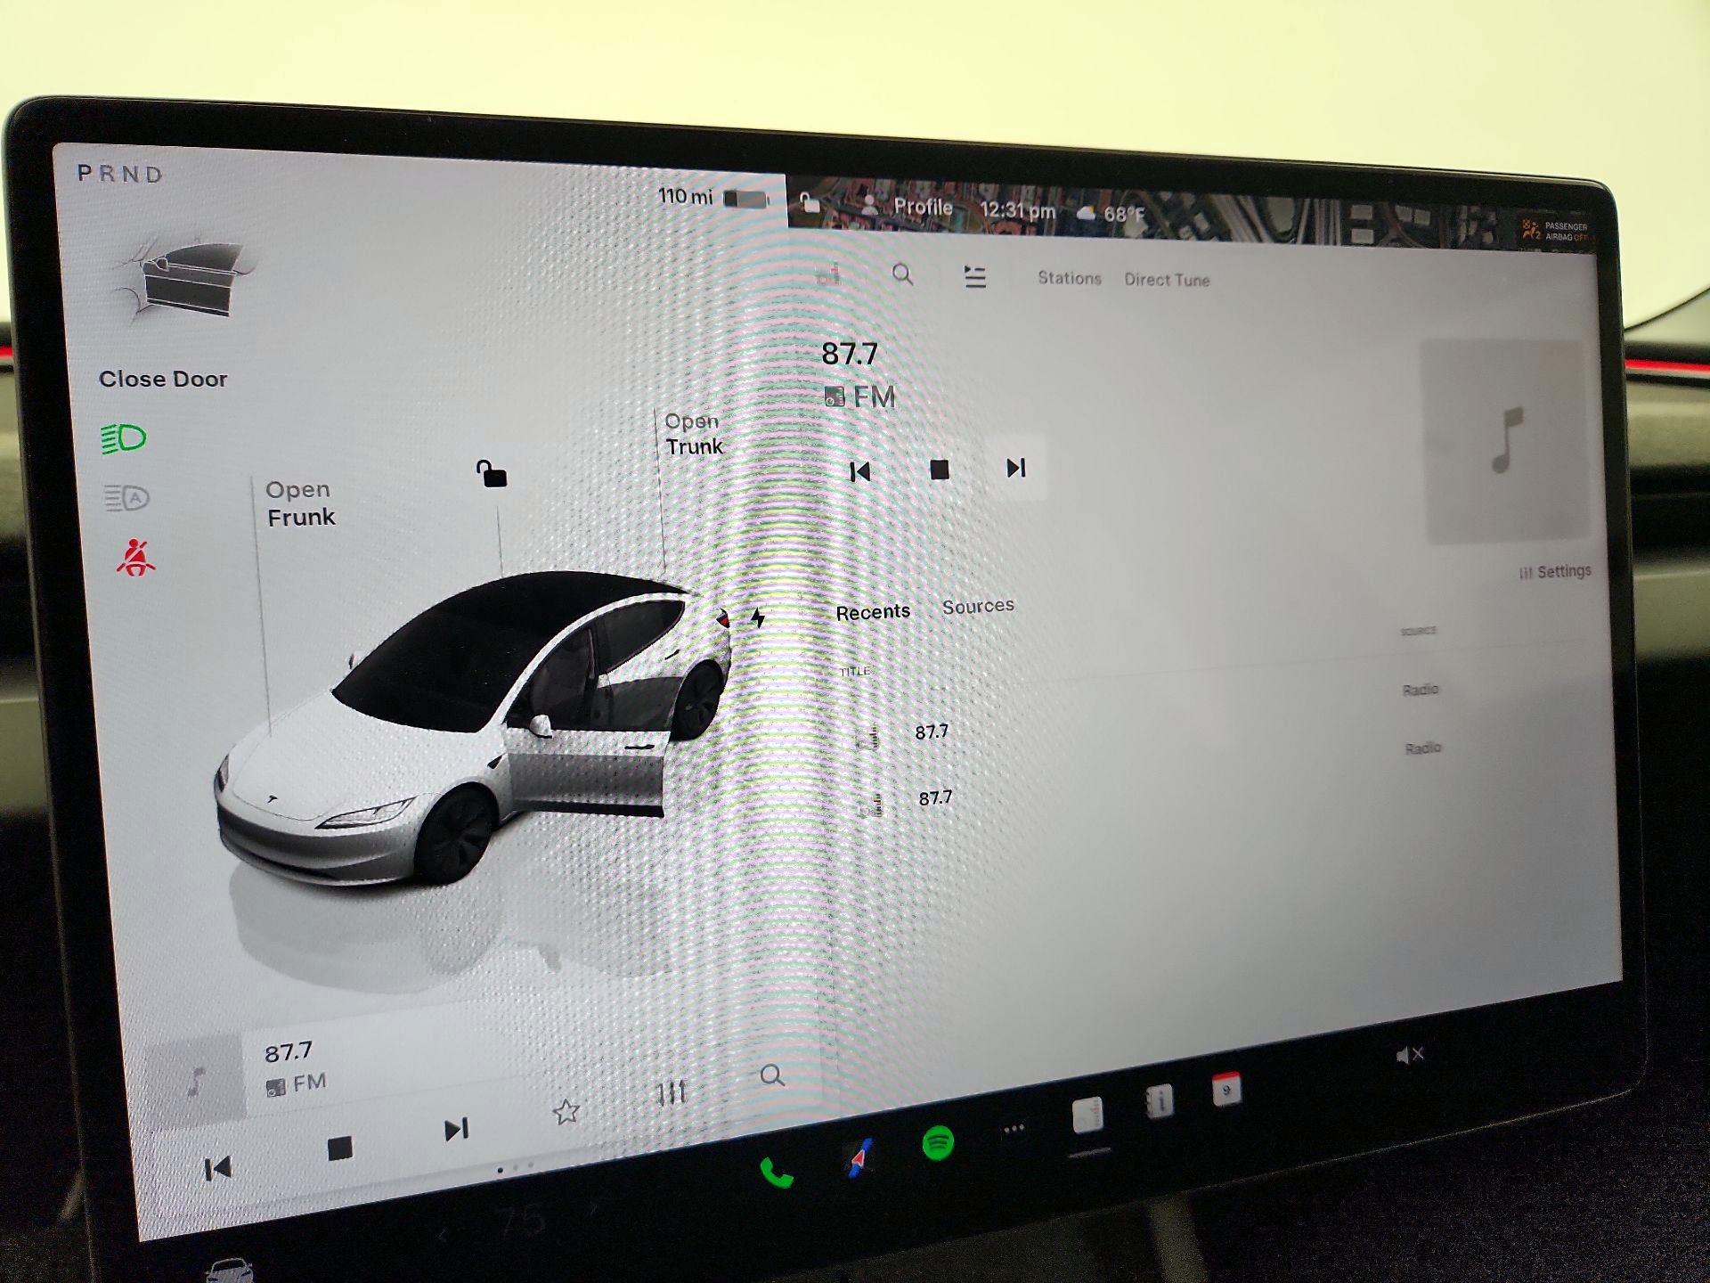Launch the navigation app icon
The width and height of the screenshot is (1710, 1283).
click(859, 1158)
